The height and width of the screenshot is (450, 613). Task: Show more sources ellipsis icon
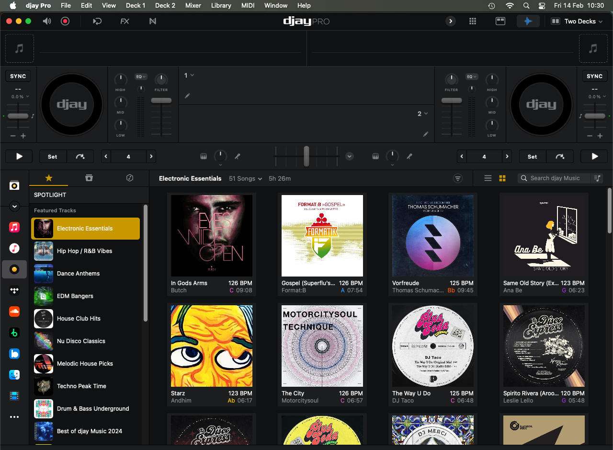pos(14,417)
